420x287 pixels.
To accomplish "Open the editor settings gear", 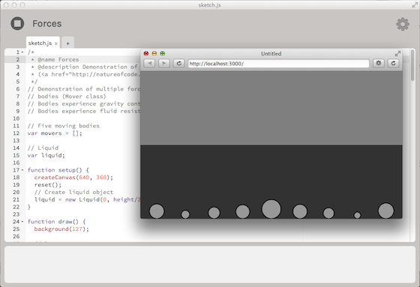I will point(403,25).
